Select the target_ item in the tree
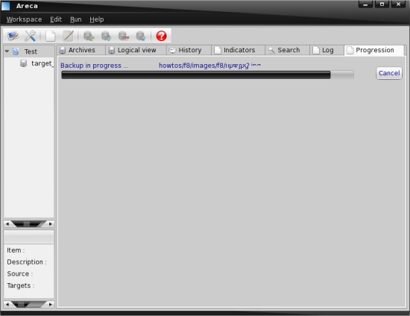This screenshot has height=316, width=410. click(42, 63)
